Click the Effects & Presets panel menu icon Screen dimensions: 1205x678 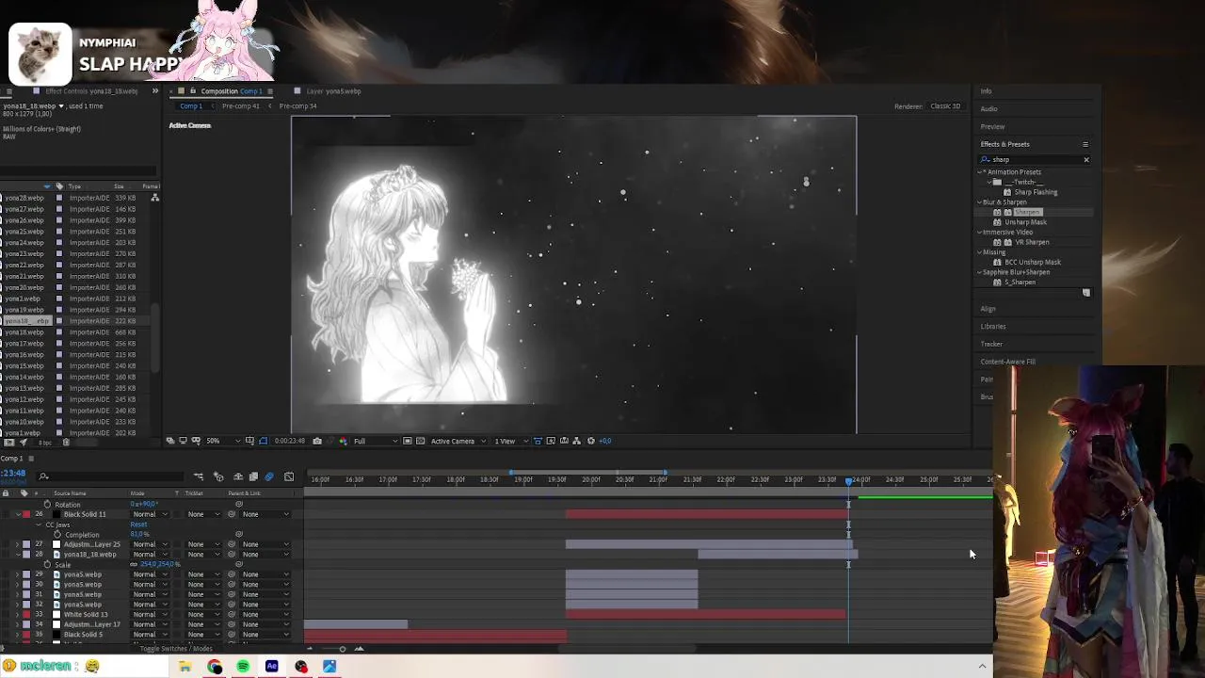pos(1085,144)
